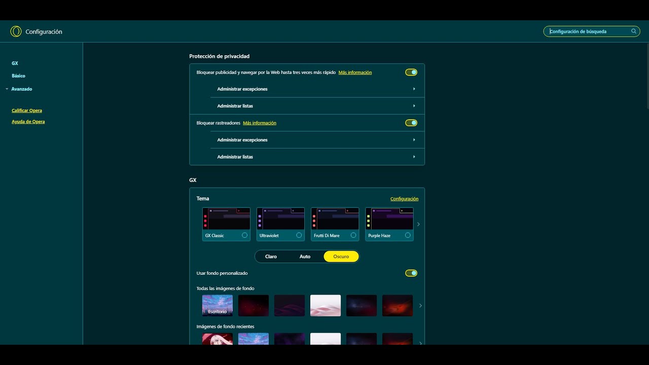Focus the Configuración de búsqueda search field

pyautogui.click(x=591, y=31)
